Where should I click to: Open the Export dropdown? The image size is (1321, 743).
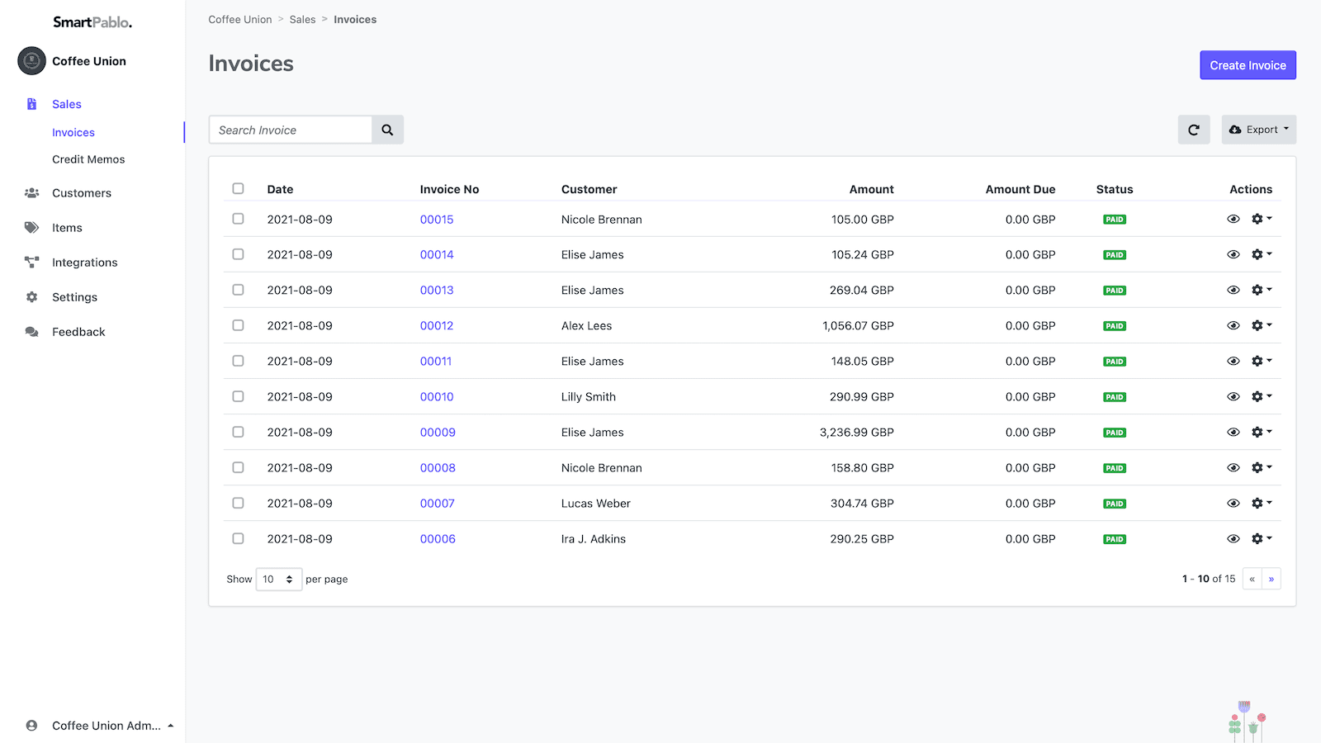(x=1258, y=130)
